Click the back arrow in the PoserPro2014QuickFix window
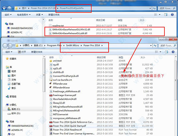 pos(4,8)
